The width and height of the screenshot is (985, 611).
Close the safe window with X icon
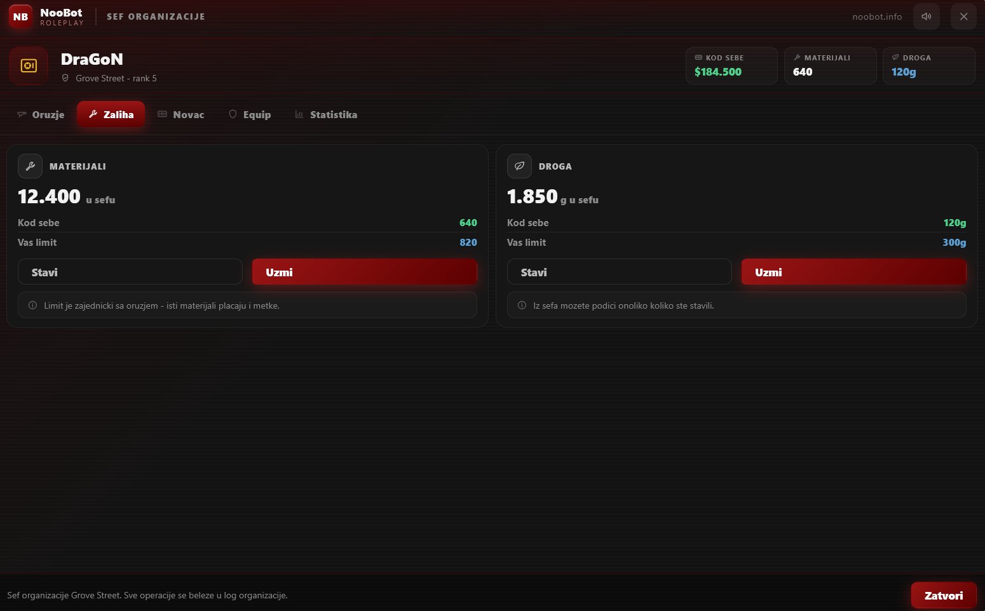(963, 17)
